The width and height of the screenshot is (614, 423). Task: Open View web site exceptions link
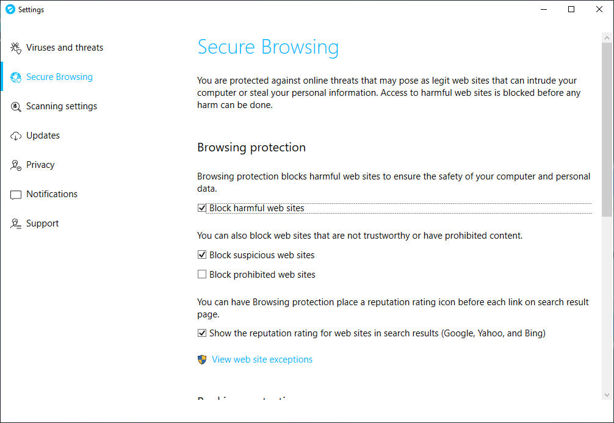tap(262, 360)
